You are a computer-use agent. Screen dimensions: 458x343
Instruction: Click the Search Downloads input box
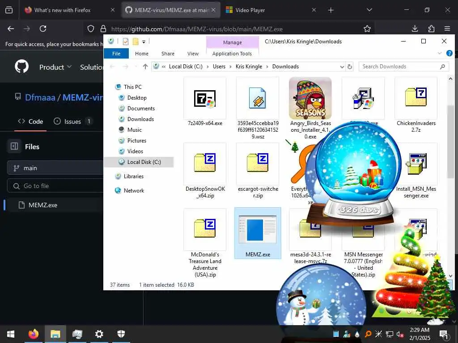pyautogui.click(x=404, y=67)
